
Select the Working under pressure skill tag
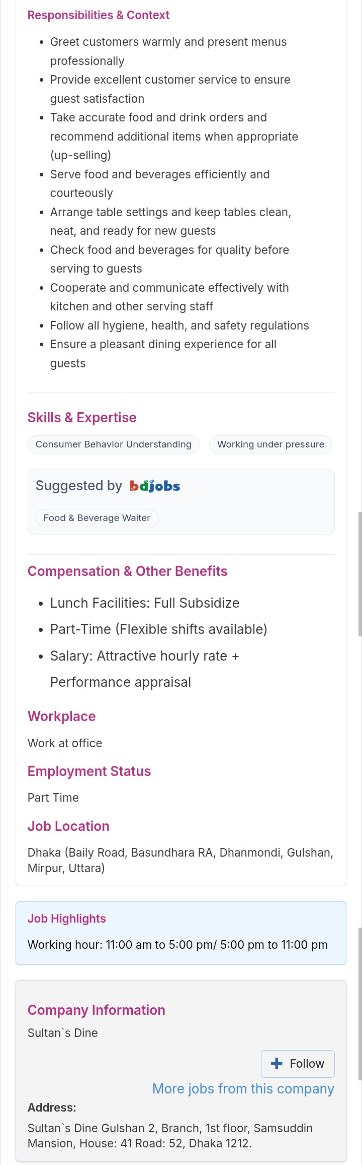[x=270, y=444]
